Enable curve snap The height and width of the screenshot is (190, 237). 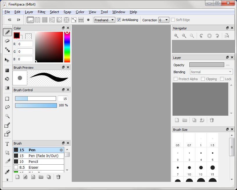click(x=74, y=20)
